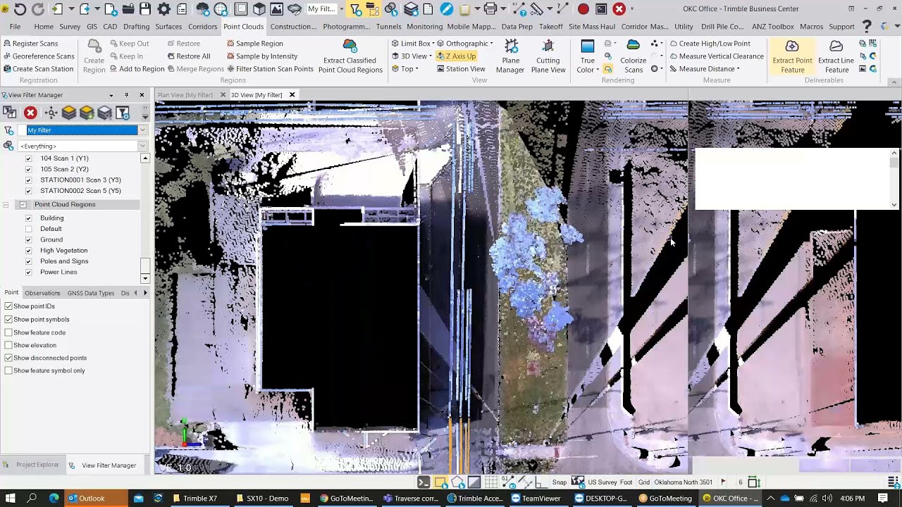
Task: Open the Project Explorer panel tab
Action: click(31, 465)
